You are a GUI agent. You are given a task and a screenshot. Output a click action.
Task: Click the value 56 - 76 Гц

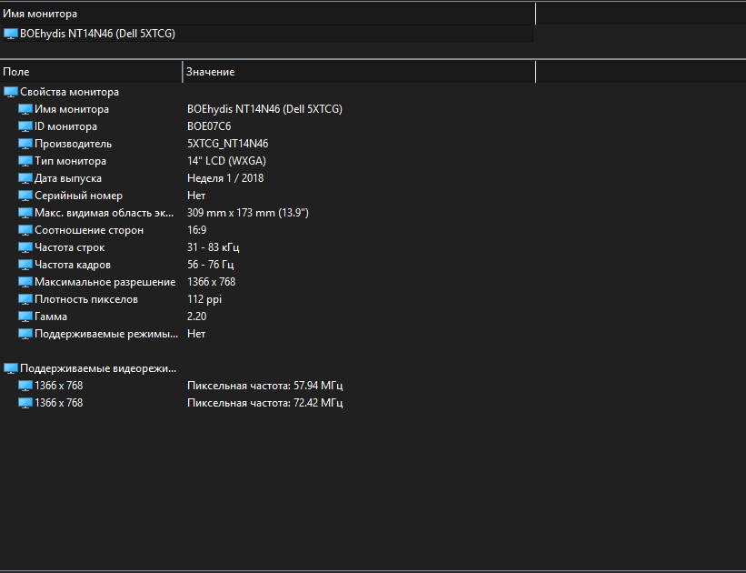click(x=213, y=265)
